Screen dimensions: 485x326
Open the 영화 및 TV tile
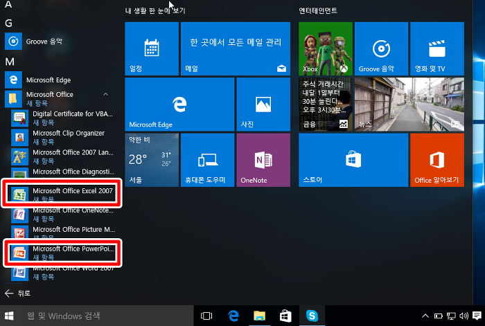[437, 48]
